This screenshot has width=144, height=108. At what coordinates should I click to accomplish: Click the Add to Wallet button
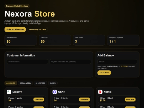click(104, 73)
